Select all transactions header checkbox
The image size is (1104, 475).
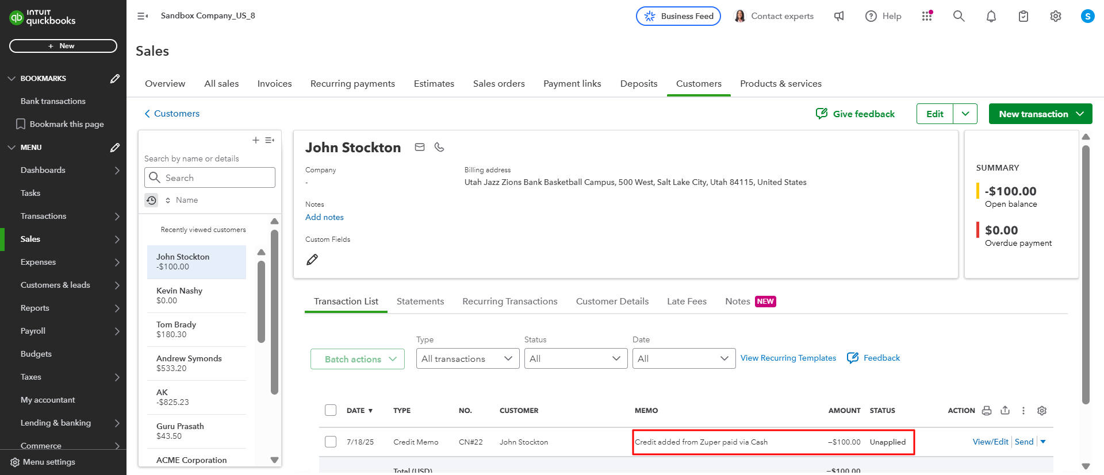331,410
